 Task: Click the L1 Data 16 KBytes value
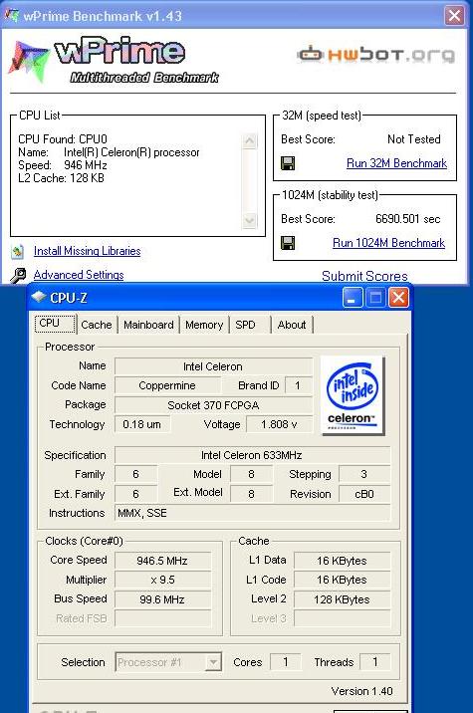tap(342, 561)
